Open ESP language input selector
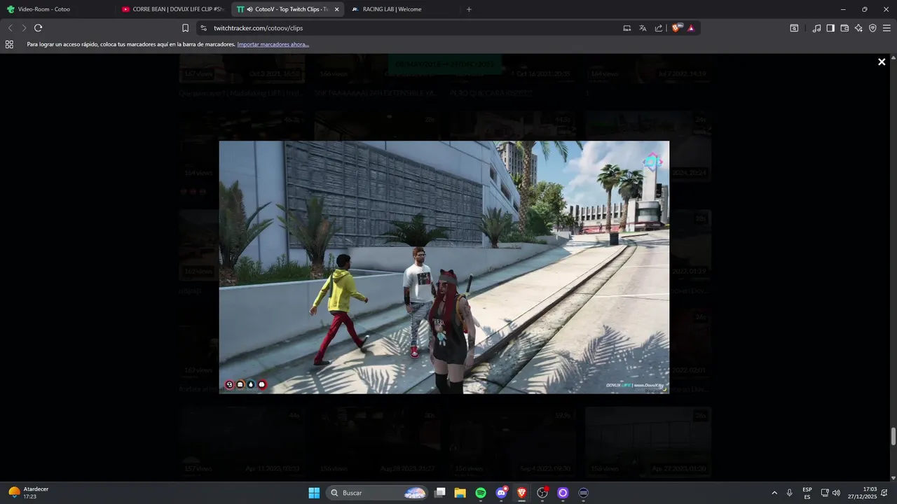This screenshot has width=897, height=504. [x=807, y=493]
